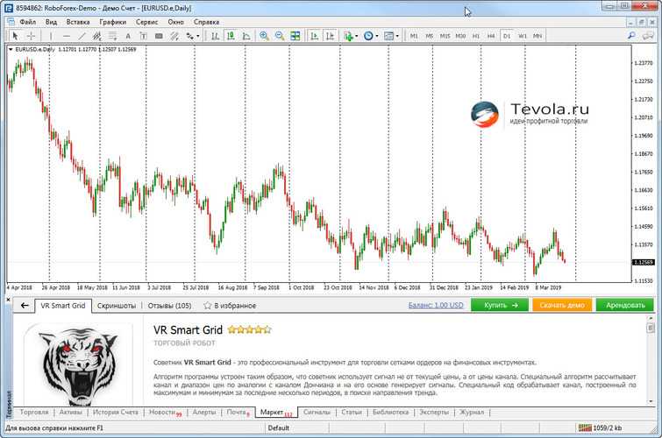Click the Арендовать button
The height and width of the screenshot is (438, 662).
625,305
